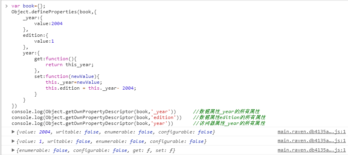Image resolution: width=348 pixels, height=155 pixels.
Task: Expand the logged object with value: 2004
Action: [13, 132]
